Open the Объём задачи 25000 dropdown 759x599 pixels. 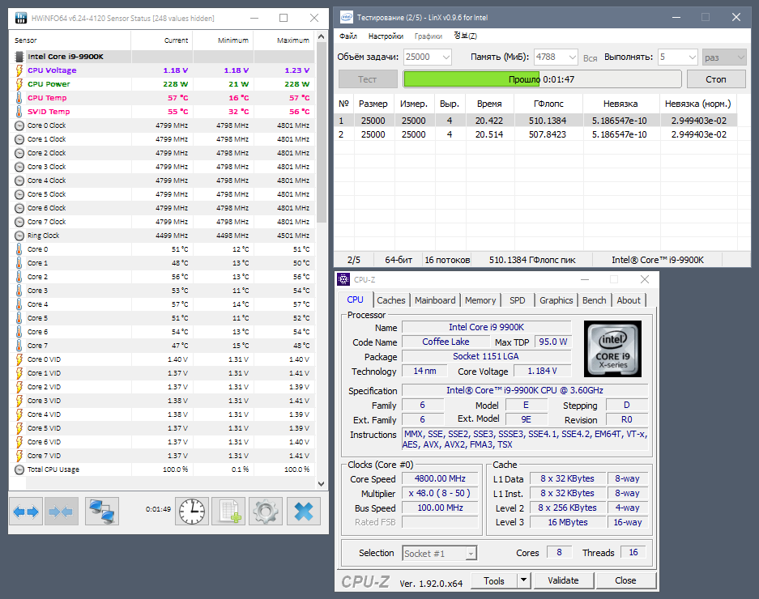(x=428, y=57)
